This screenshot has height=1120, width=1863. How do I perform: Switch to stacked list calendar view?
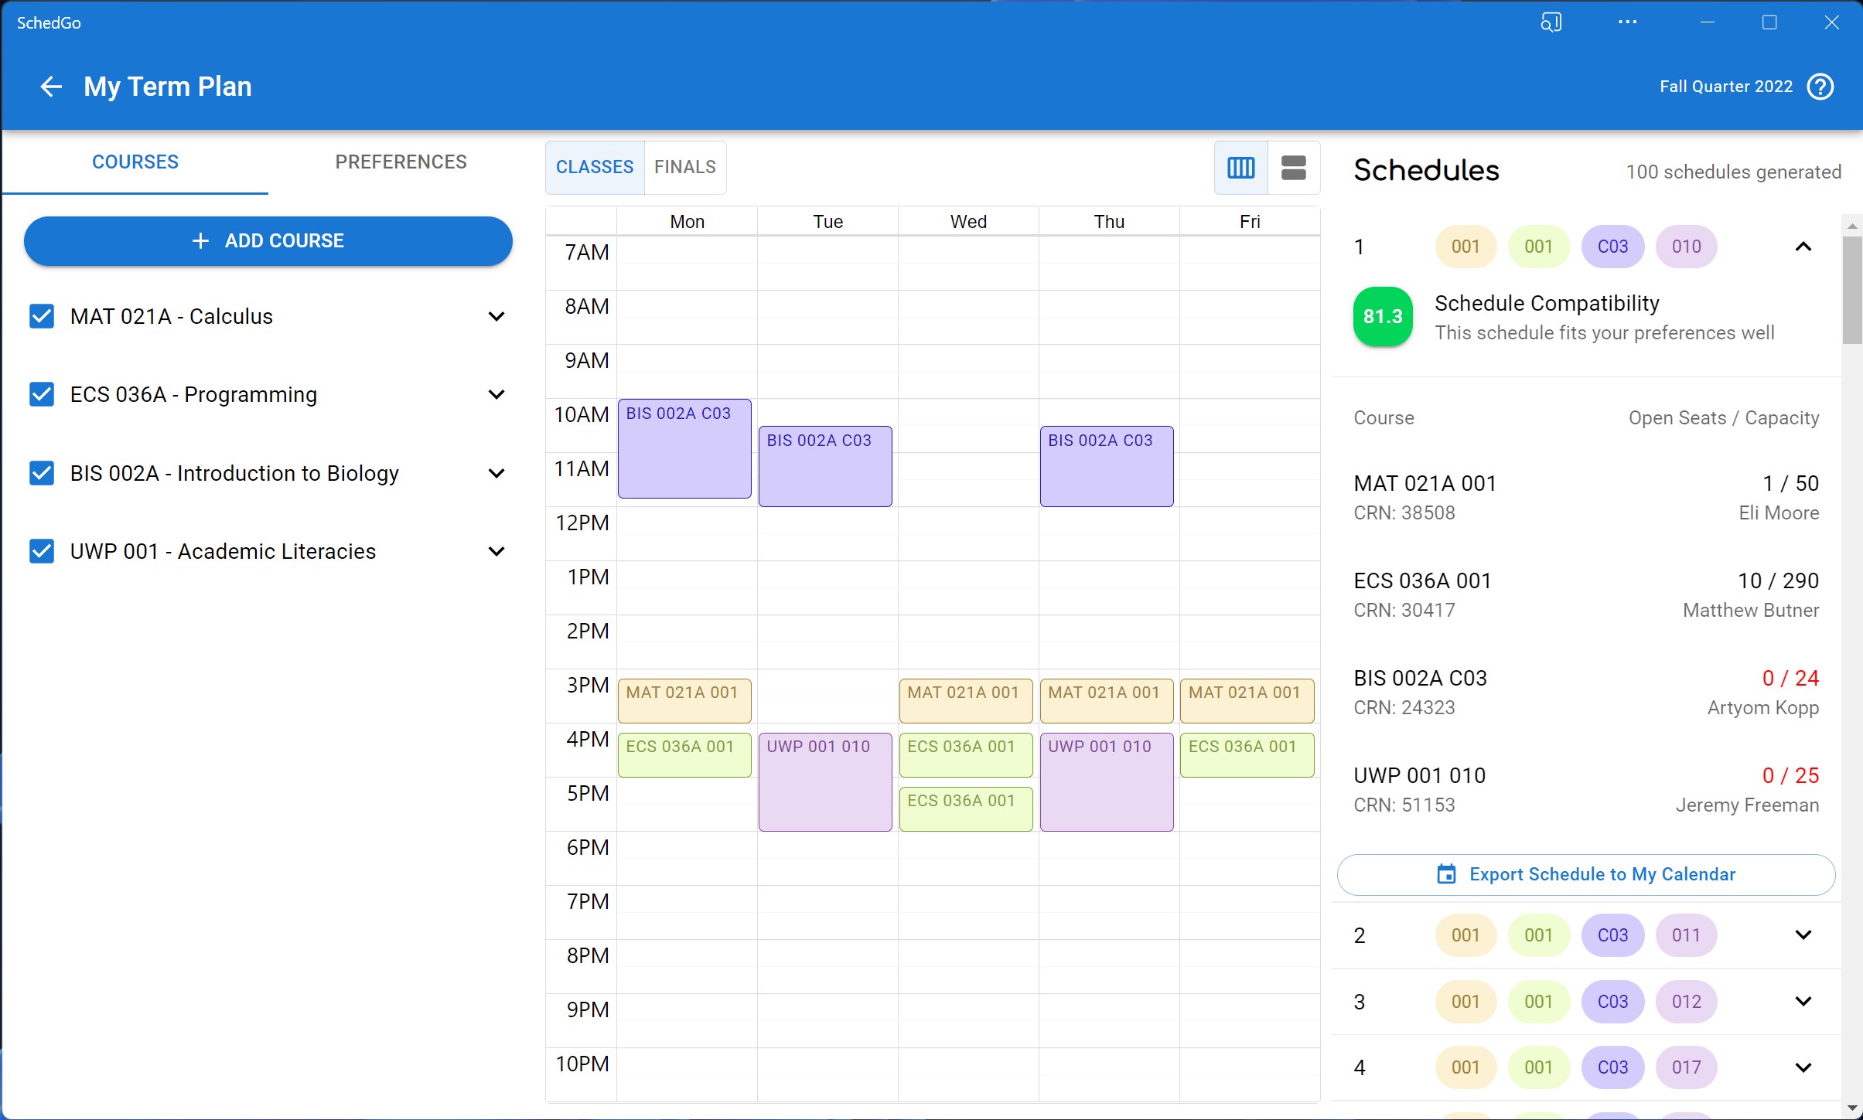pyautogui.click(x=1293, y=167)
